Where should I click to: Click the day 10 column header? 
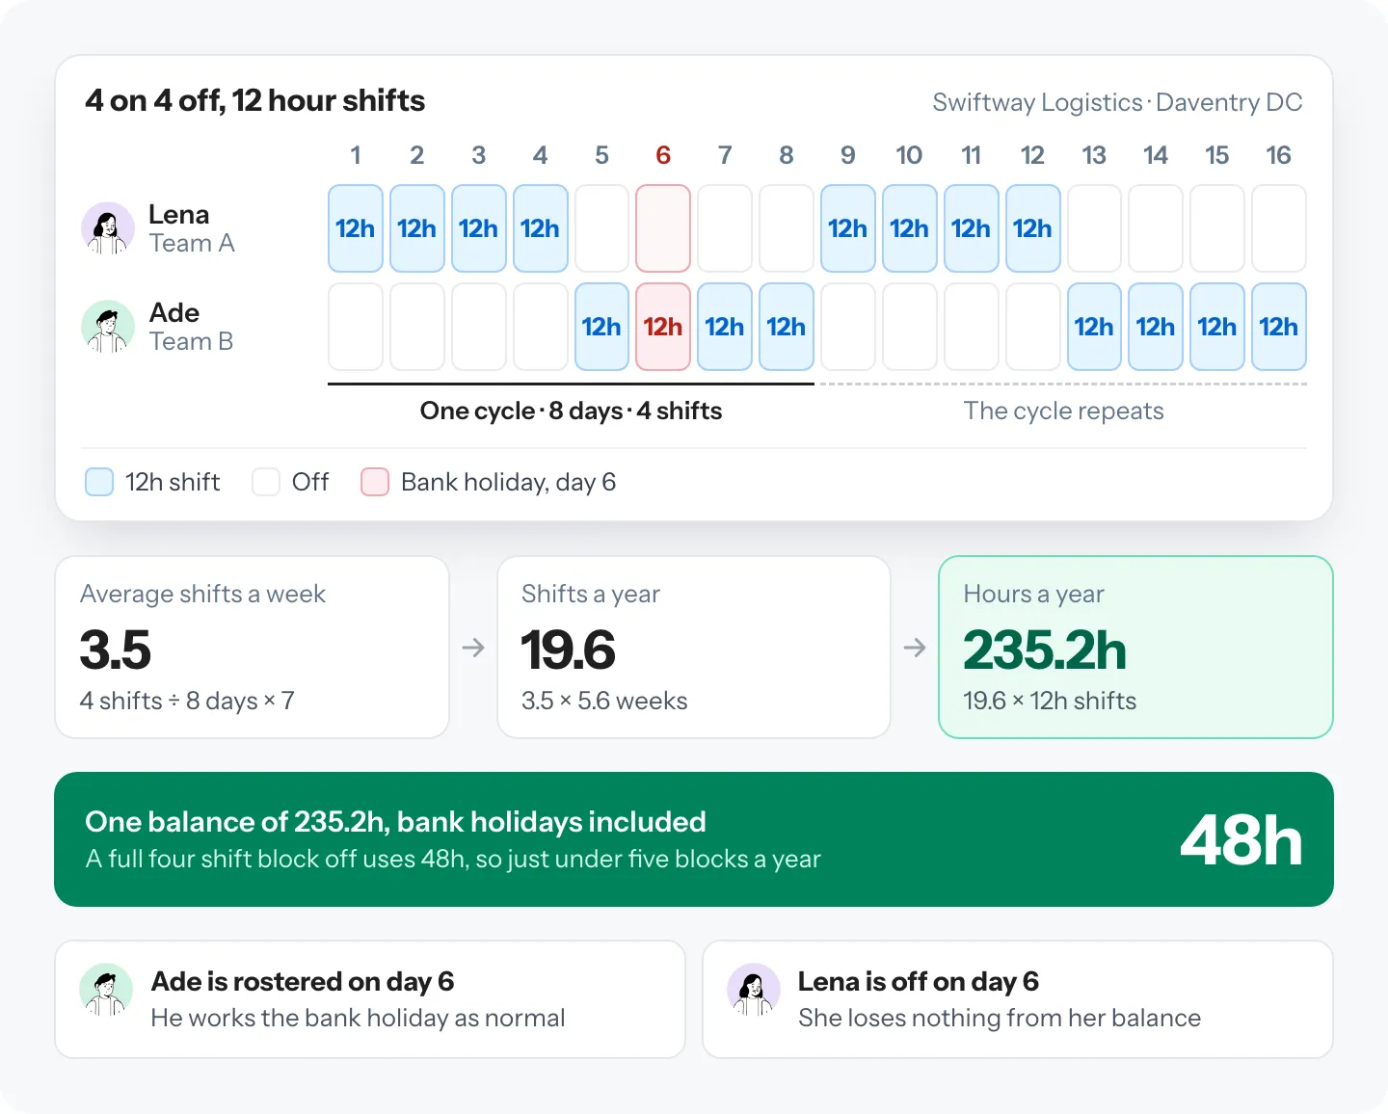point(910,155)
